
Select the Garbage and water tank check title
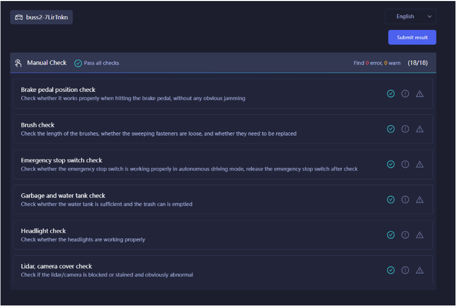(63, 196)
